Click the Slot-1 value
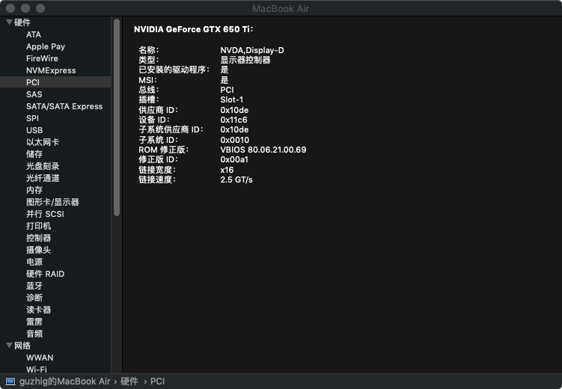 [x=231, y=99]
